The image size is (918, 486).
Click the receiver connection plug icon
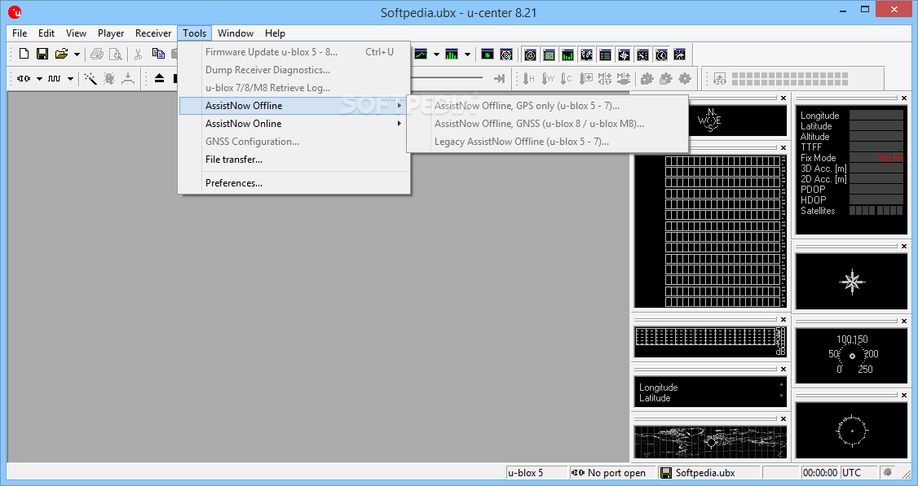[24, 78]
